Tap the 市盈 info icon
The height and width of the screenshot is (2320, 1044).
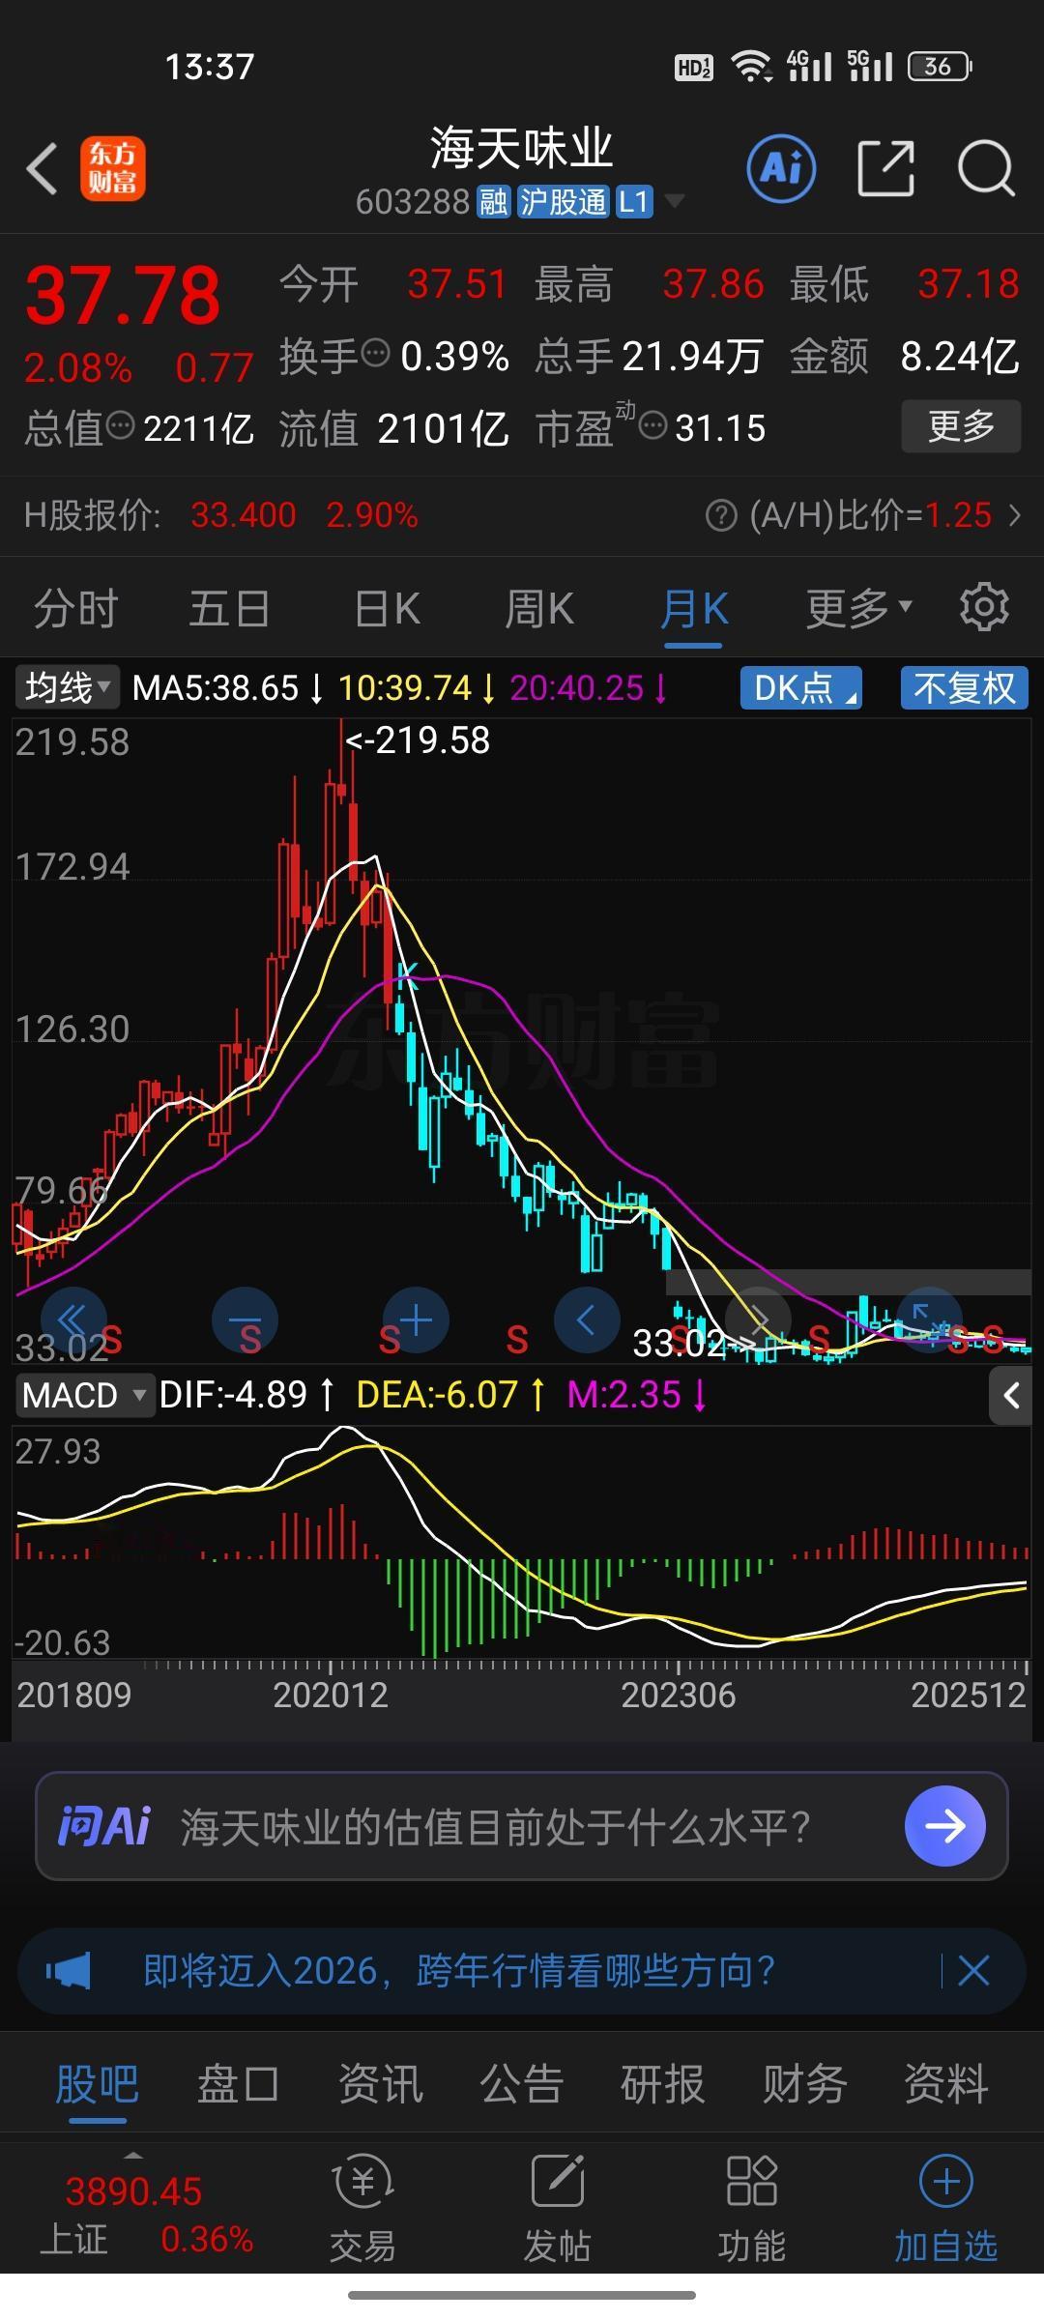(x=653, y=424)
